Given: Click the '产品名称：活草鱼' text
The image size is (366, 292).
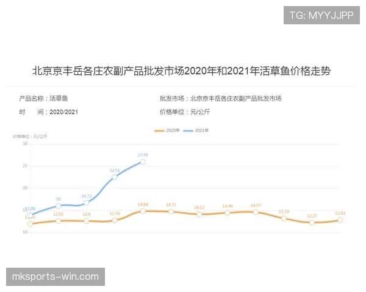Looking at the screenshot, I should coord(43,99).
